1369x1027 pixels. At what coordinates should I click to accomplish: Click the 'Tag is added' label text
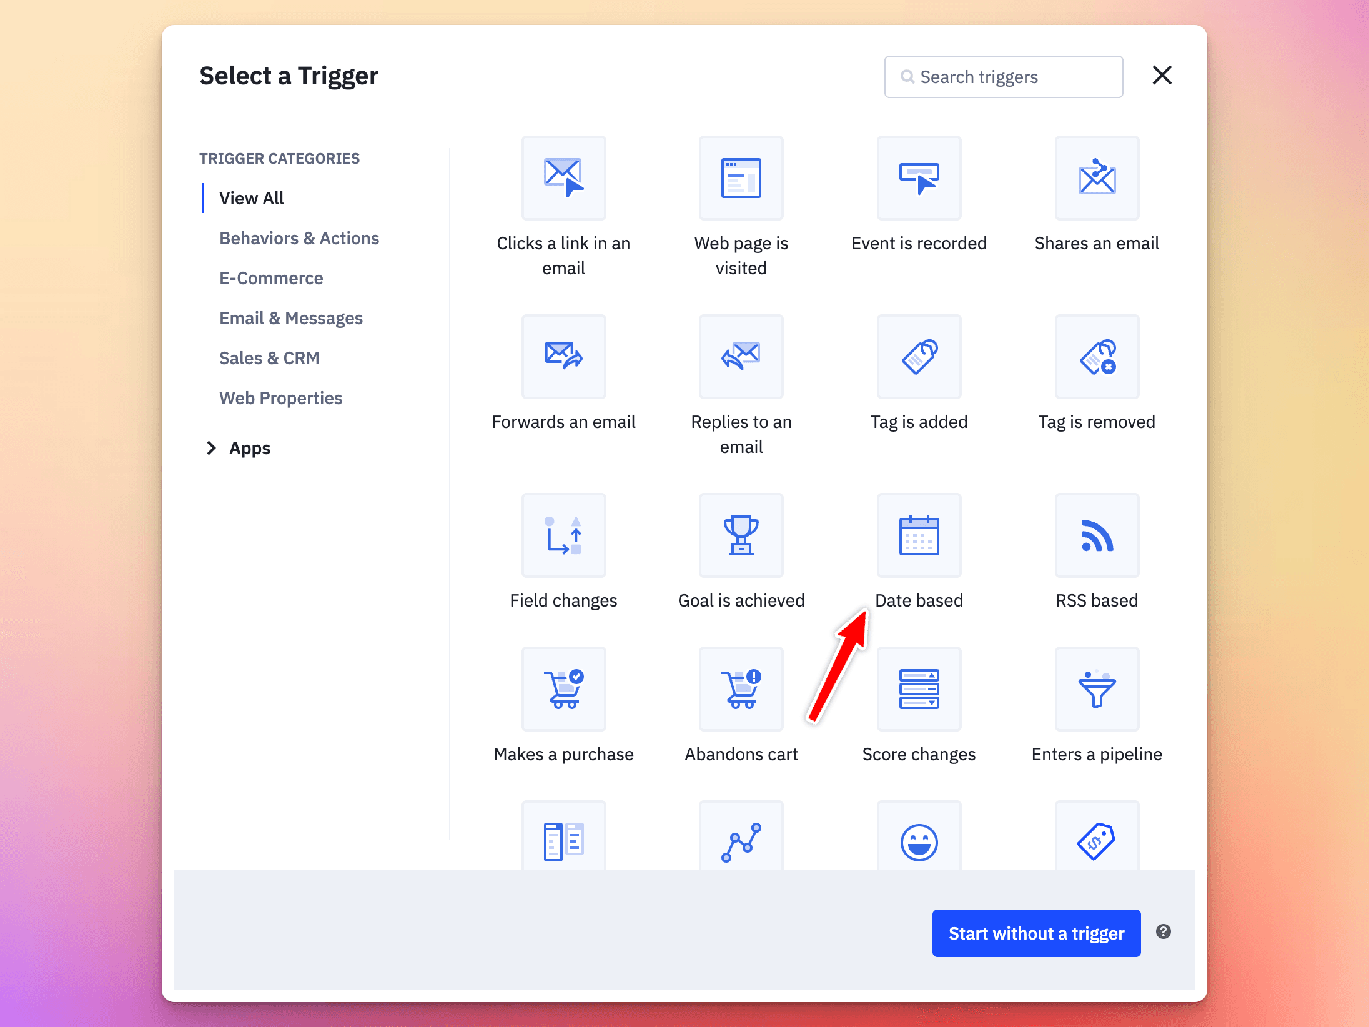[919, 422]
